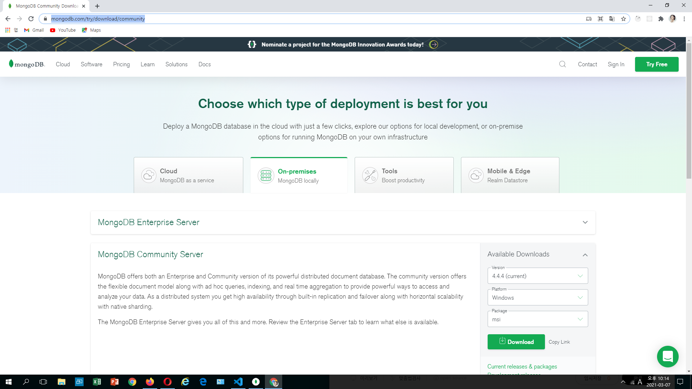The height and width of the screenshot is (389, 692).
Task: Open the Gmail bookmark
Action: click(34, 30)
